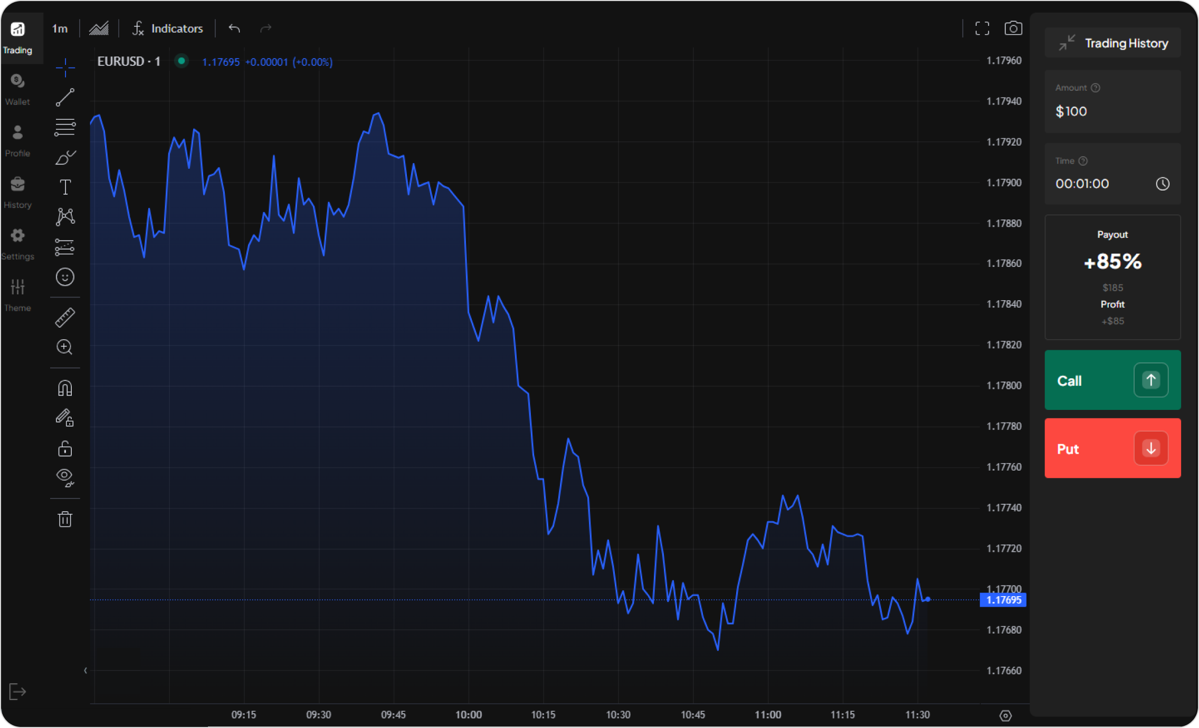Image resolution: width=1199 pixels, height=728 pixels.
Task: Open the 1m timeframe dropdown
Action: [x=60, y=28]
